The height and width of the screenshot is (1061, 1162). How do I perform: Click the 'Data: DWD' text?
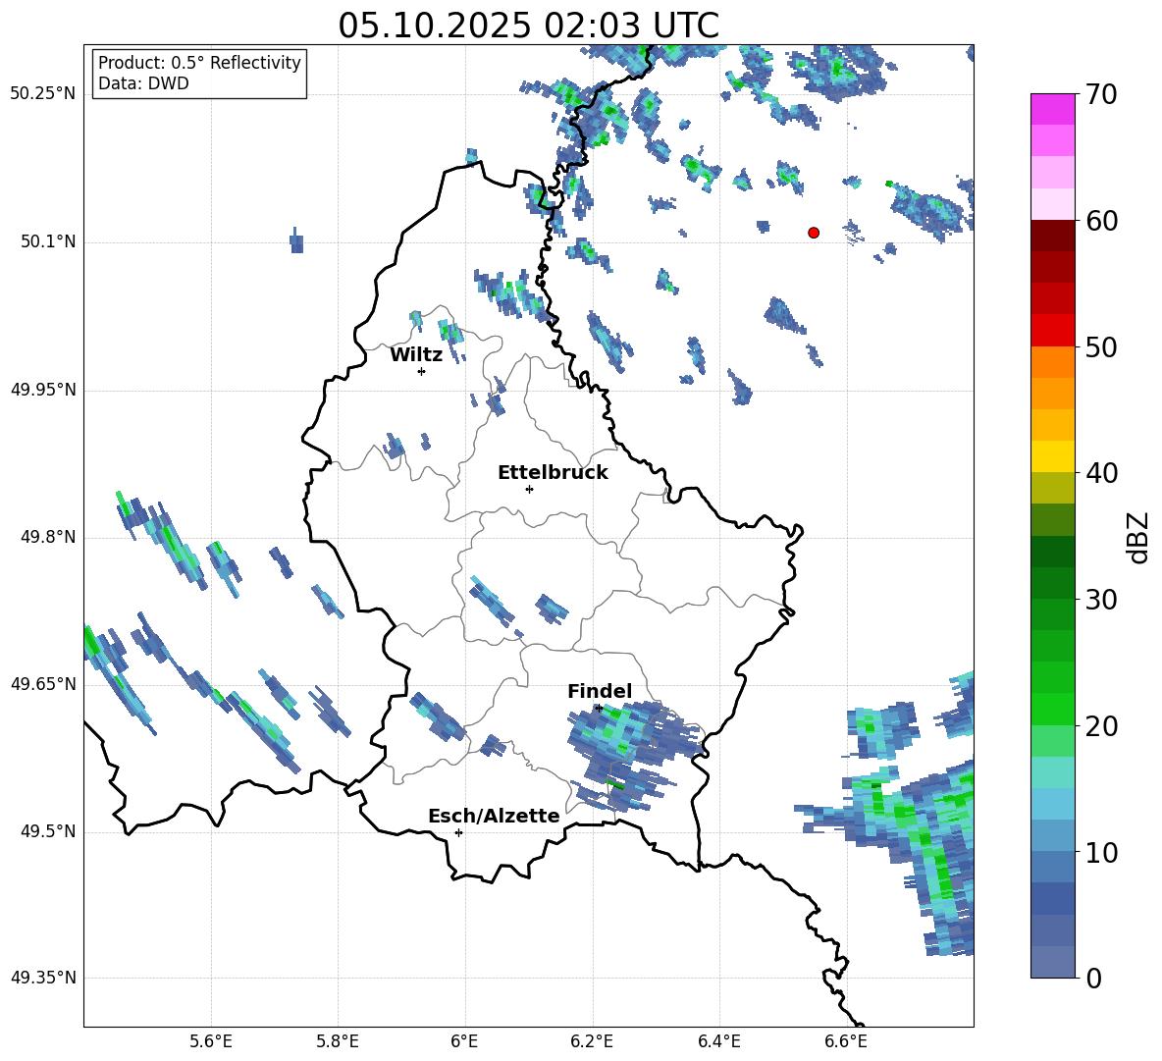143,83
